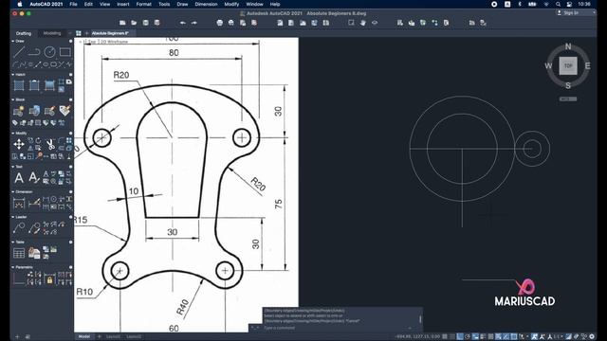Switch to the Layout1 tab
This screenshot has width=607, height=341.
pos(113,337)
